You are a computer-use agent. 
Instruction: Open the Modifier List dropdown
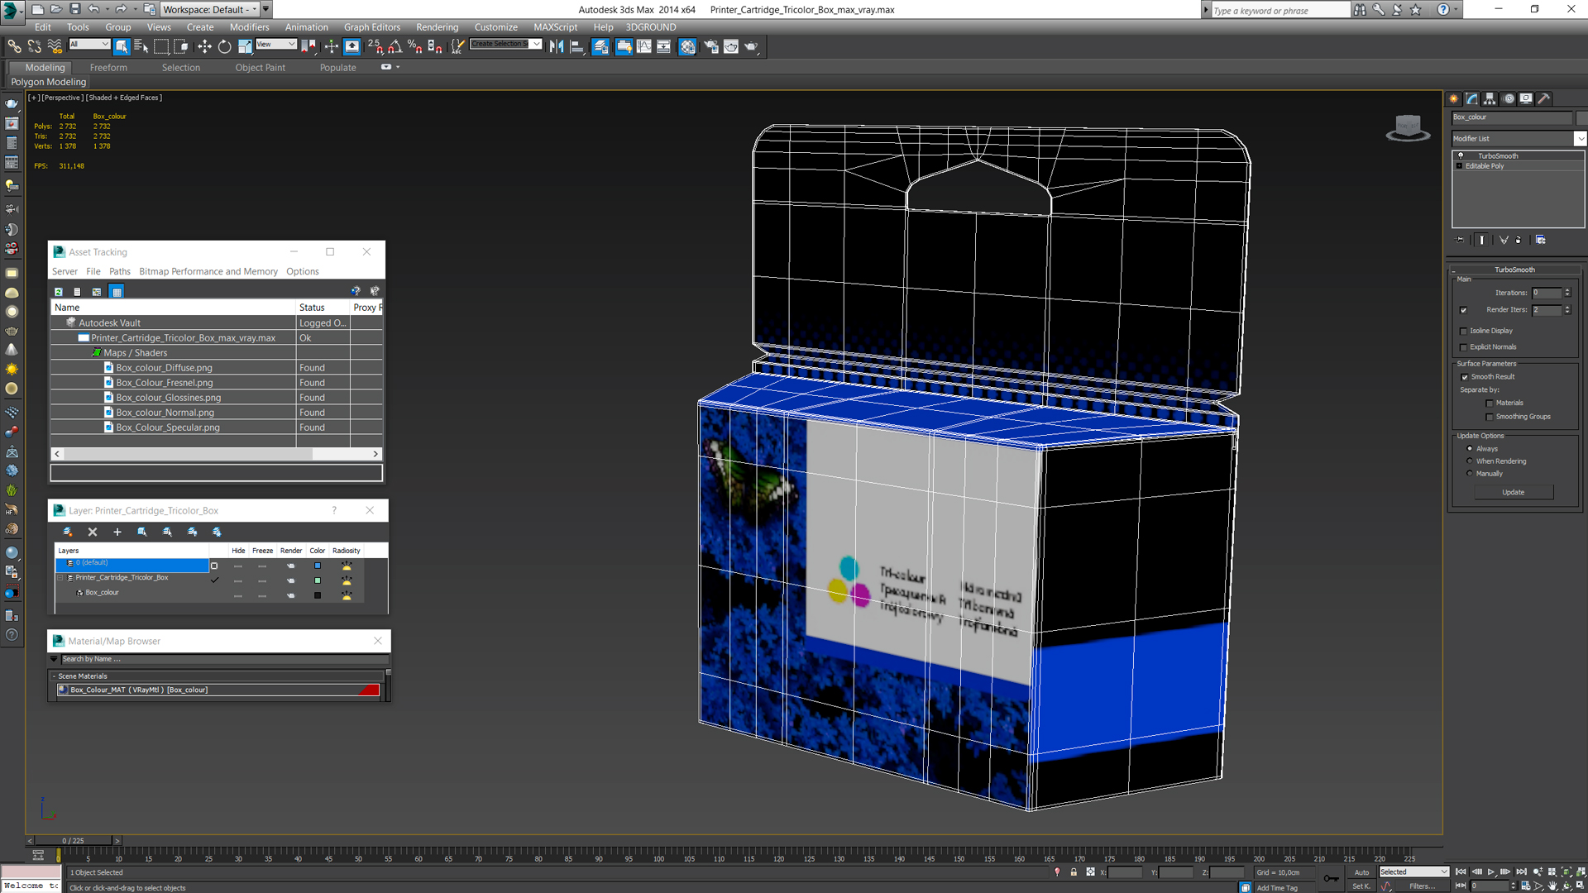(1580, 139)
